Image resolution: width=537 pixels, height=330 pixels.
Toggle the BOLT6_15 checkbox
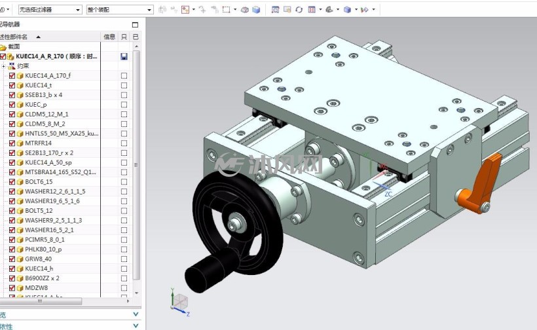click(12, 182)
